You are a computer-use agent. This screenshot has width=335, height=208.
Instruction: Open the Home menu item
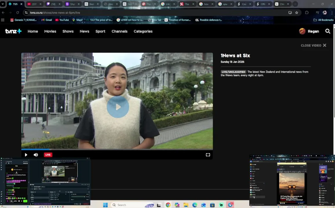point(33,31)
